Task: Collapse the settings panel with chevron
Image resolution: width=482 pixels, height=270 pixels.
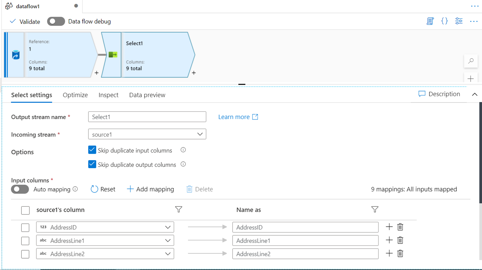Action: (x=475, y=95)
